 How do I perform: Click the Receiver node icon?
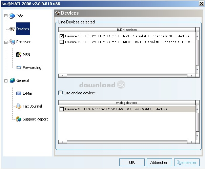[x=12, y=42]
